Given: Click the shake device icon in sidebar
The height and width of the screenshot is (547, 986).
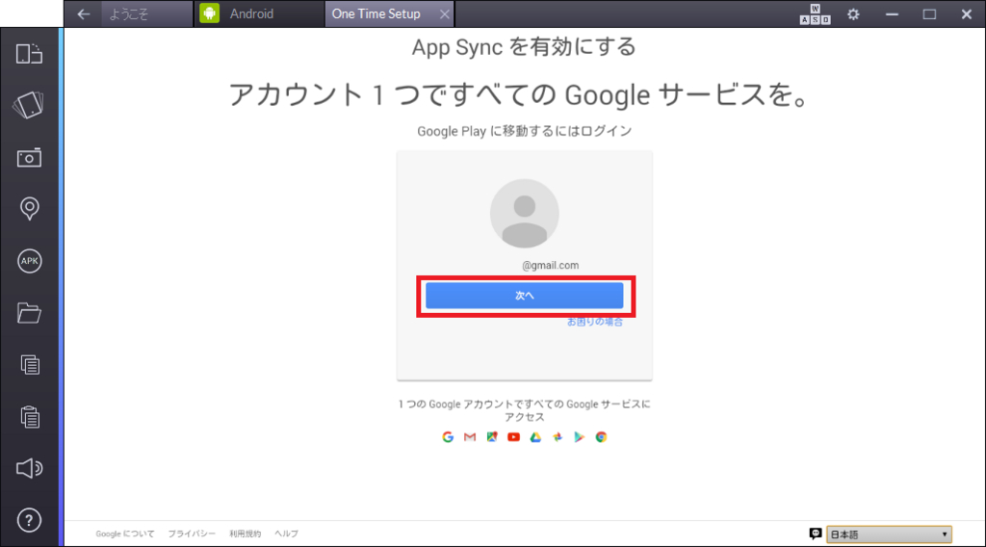Looking at the screenshot, I should pyautogui.click(x=29, y=105).
